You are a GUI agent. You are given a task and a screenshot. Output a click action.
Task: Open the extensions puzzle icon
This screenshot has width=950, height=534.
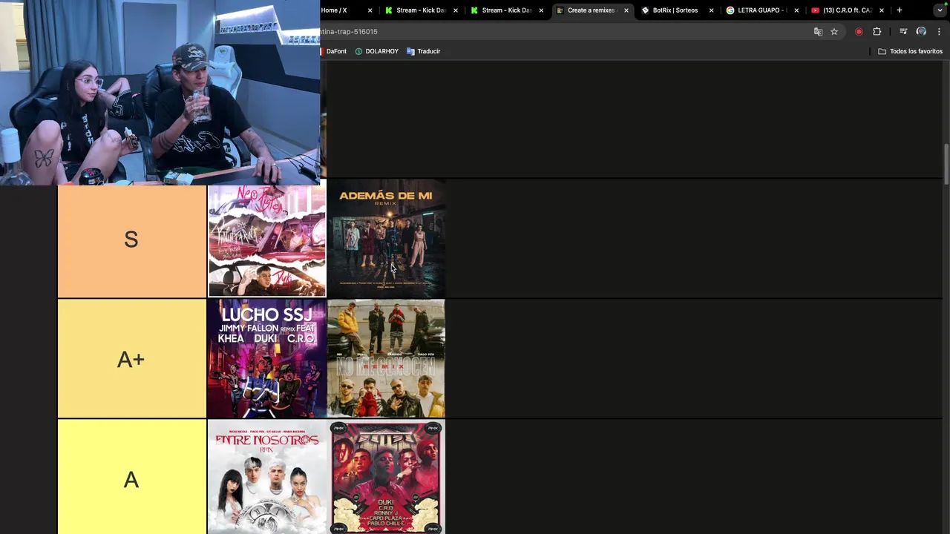click(x=877, y=32)
